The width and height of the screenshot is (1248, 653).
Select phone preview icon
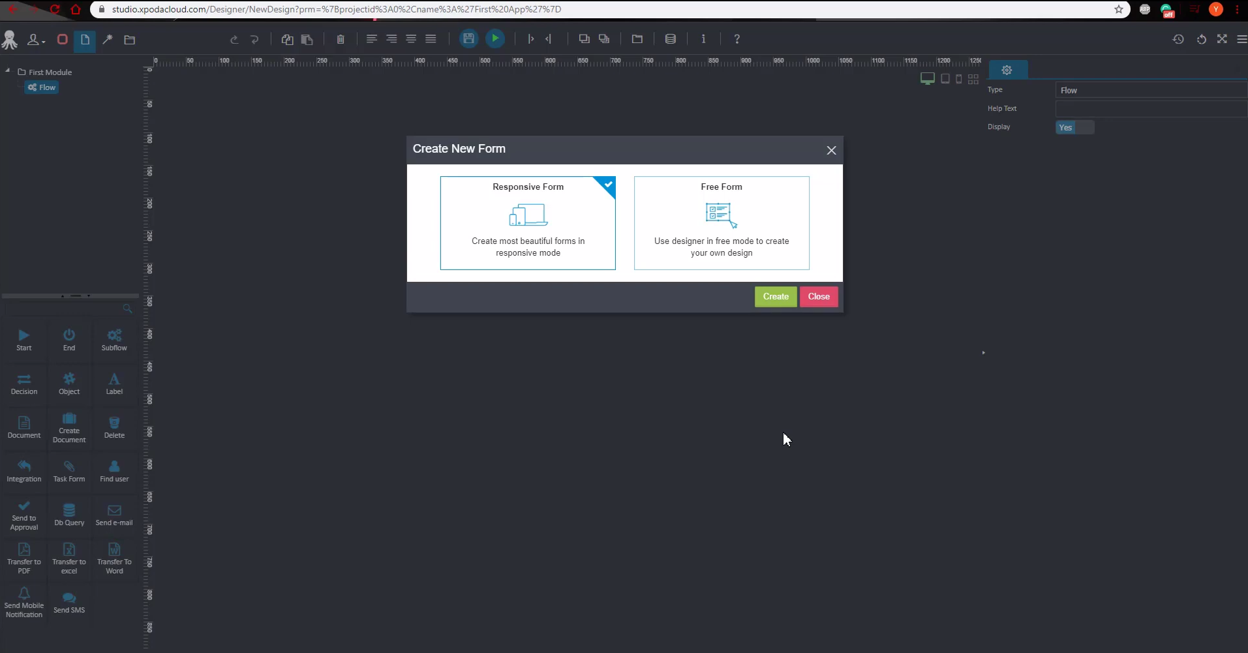click(958, 79)
